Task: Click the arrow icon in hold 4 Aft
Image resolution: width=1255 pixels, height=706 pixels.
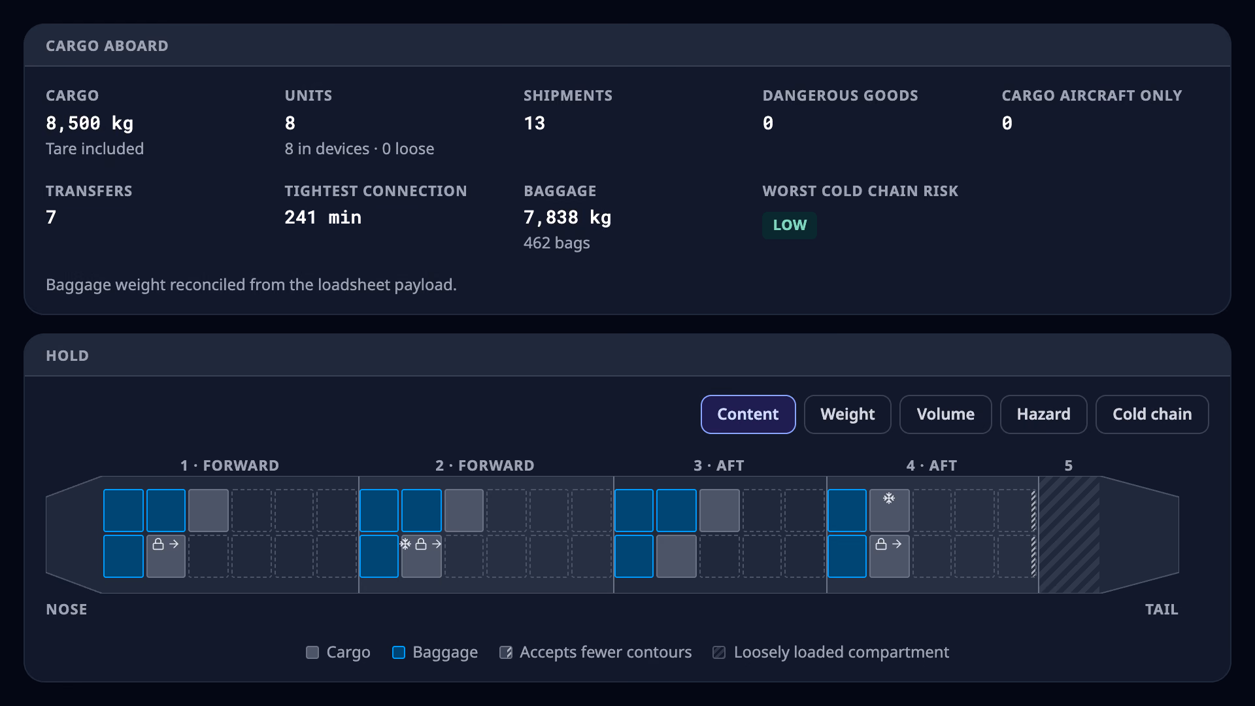Action: pyautogui.click(x=897, y=544)
